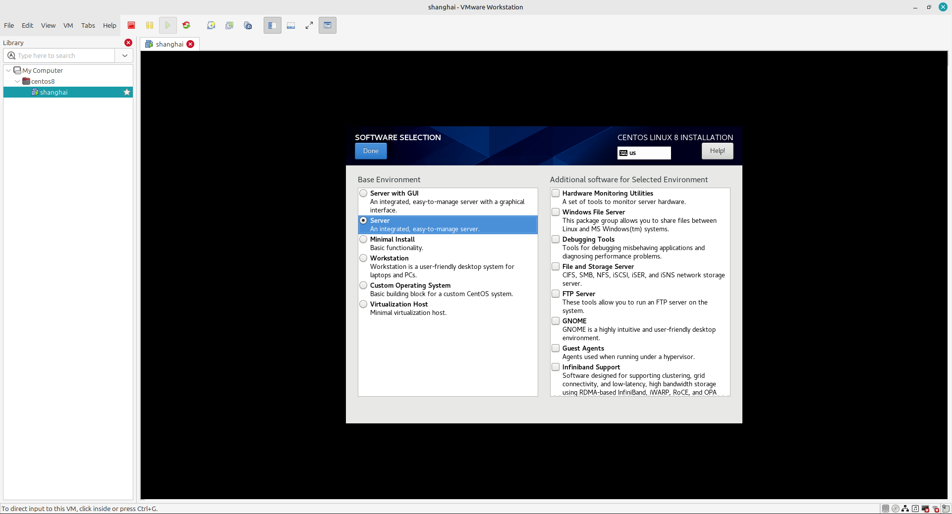Click the magnifier icon in the library search
This screenshot has width=952, height=514.
(x=11, y=55)
